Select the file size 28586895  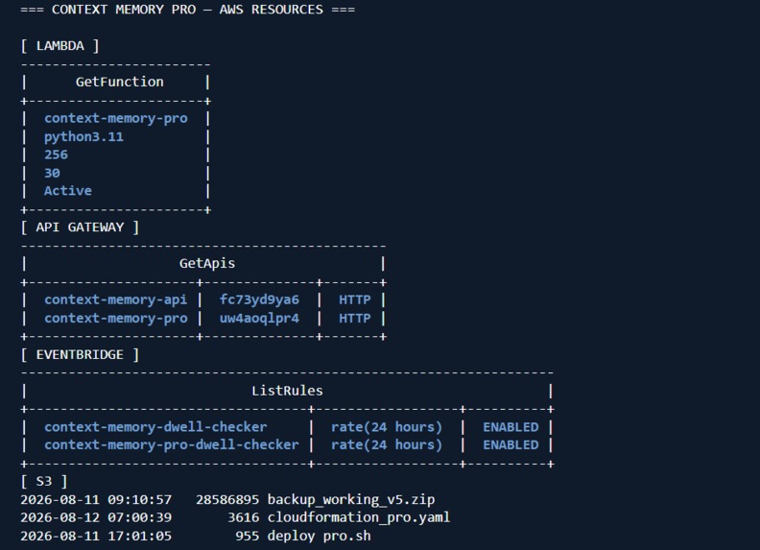[227, 499]
